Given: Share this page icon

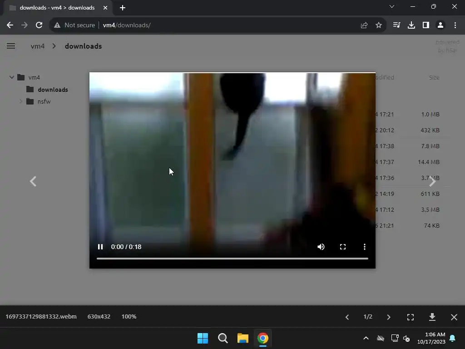Looking at the screenshot, I should click(x=364, y=25).
